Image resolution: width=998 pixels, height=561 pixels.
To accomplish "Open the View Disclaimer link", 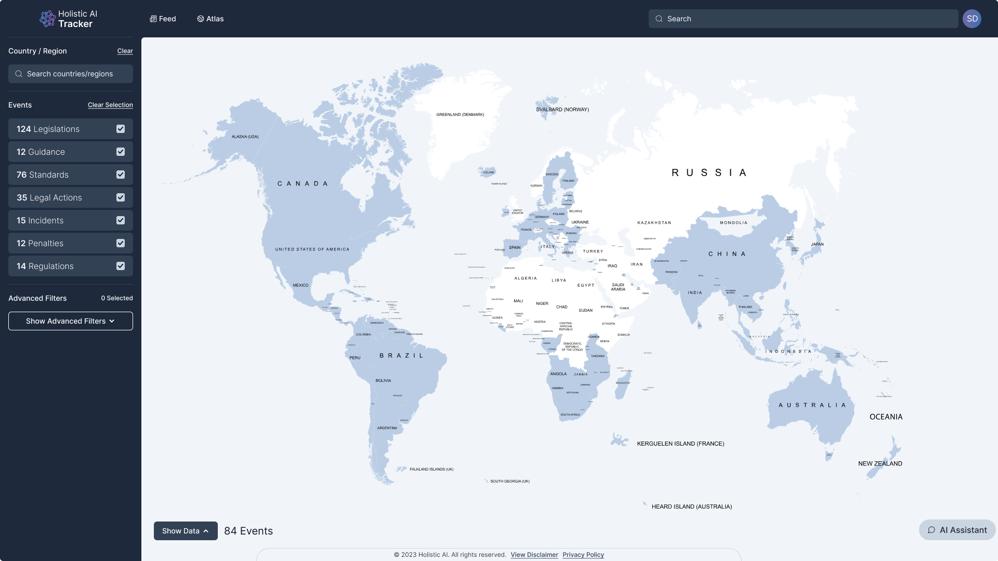I will coord(534,555).
